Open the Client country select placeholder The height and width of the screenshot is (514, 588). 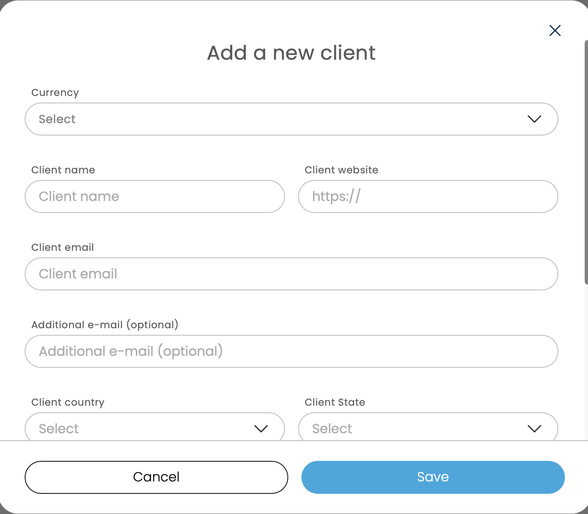[59, 429]
